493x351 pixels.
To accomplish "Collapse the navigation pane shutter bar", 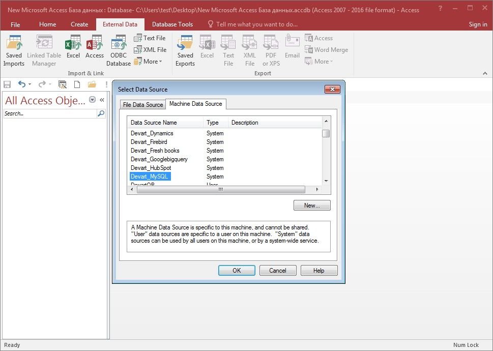I will (x=102, y=100).
